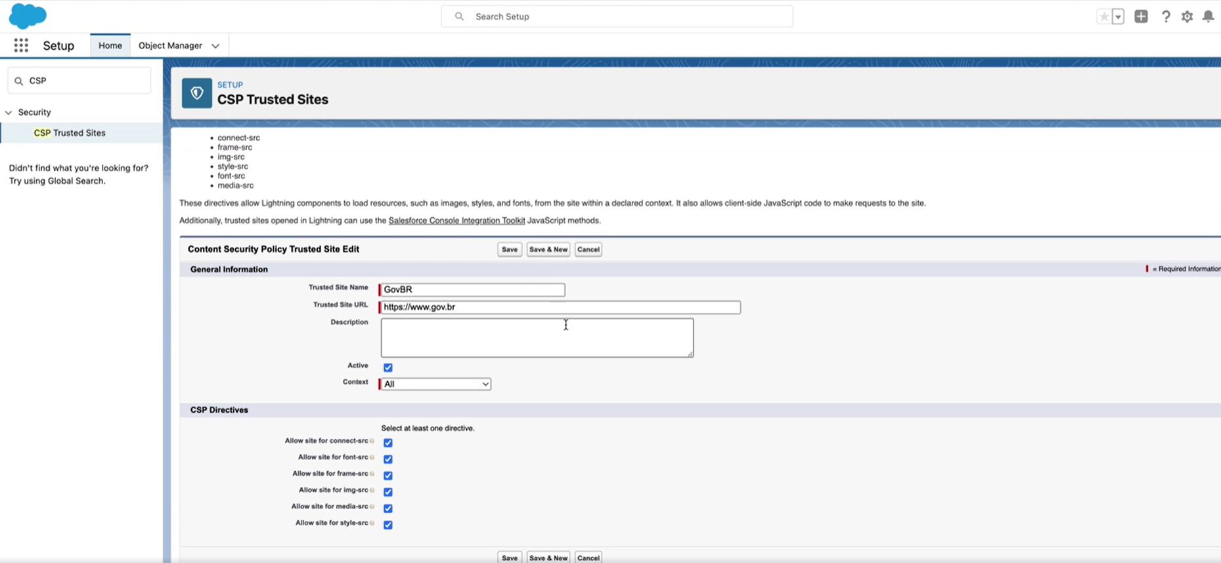Image resolution: width=1221 pixels, height=563 pixels.
Task: Open the favorites list dropdown arrow
Action: click(x=1118, y=16)
